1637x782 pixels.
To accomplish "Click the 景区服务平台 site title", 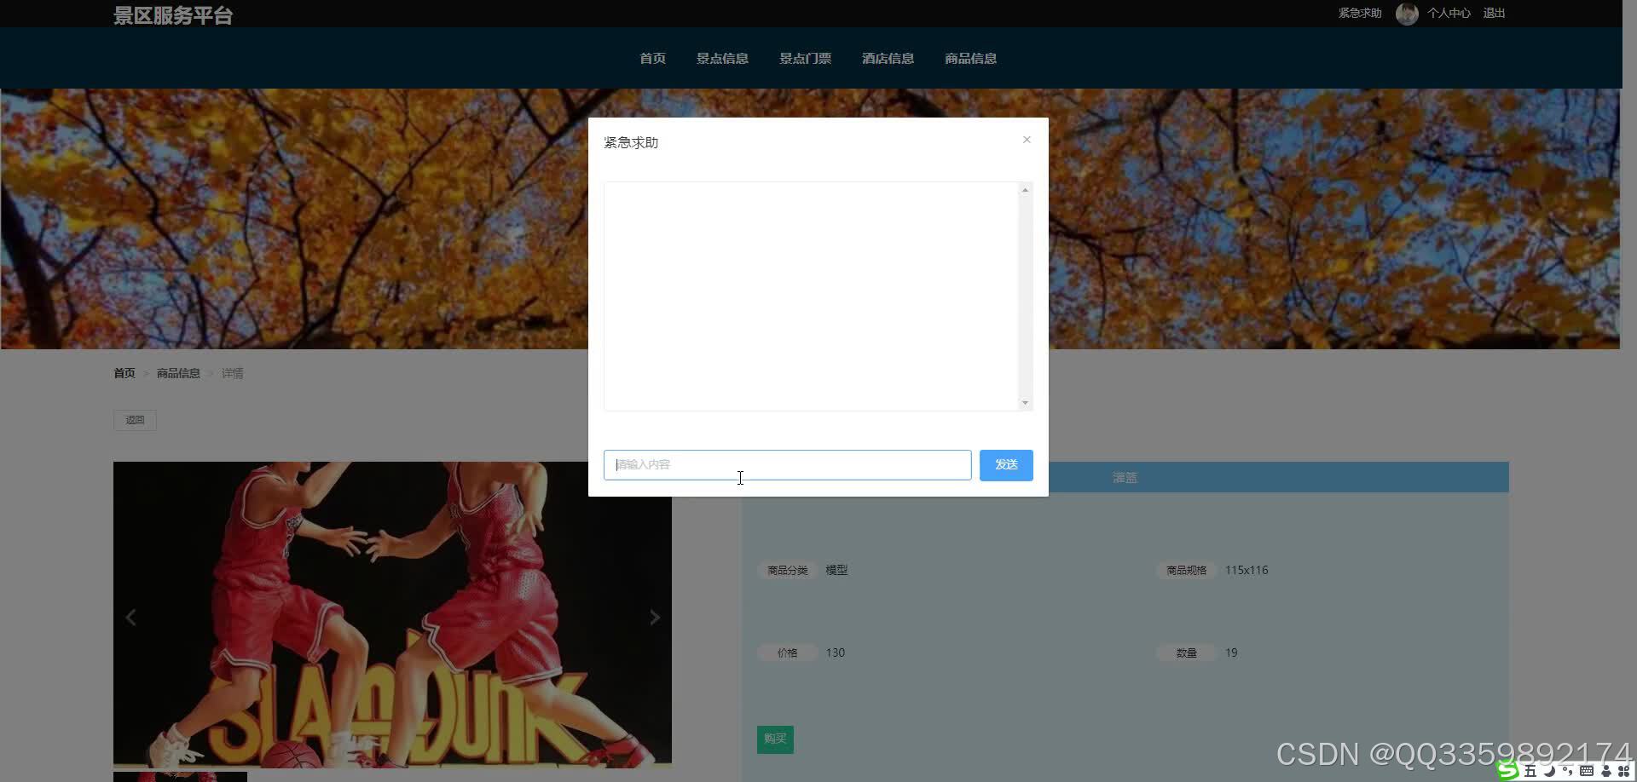I will click(x=173, y=15).
